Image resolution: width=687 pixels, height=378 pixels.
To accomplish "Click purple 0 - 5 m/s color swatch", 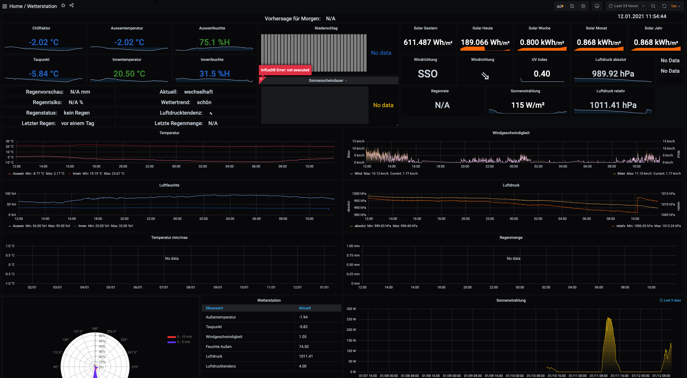I will click(171, 342).
